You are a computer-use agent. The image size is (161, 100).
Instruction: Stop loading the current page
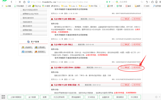pyautogui.click(x=20, y=2)
